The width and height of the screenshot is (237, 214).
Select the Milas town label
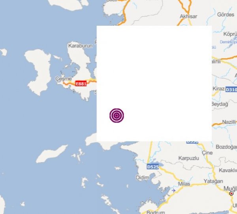[x=184, y=184]
